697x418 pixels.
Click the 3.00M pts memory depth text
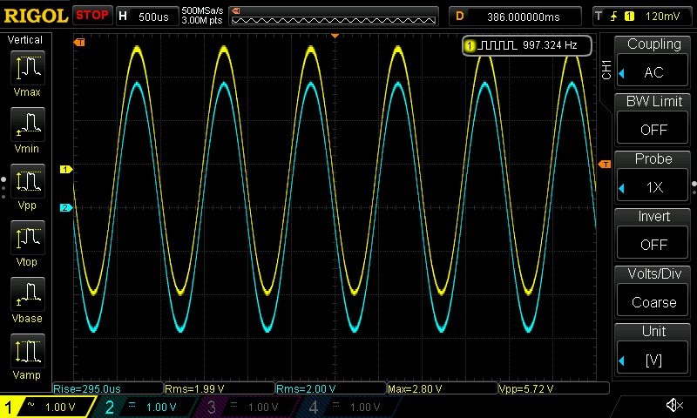(202, 21)
